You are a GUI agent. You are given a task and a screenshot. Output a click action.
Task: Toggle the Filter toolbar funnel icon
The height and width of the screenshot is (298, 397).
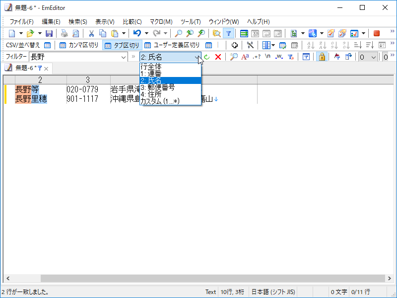[x=228, y=33]
